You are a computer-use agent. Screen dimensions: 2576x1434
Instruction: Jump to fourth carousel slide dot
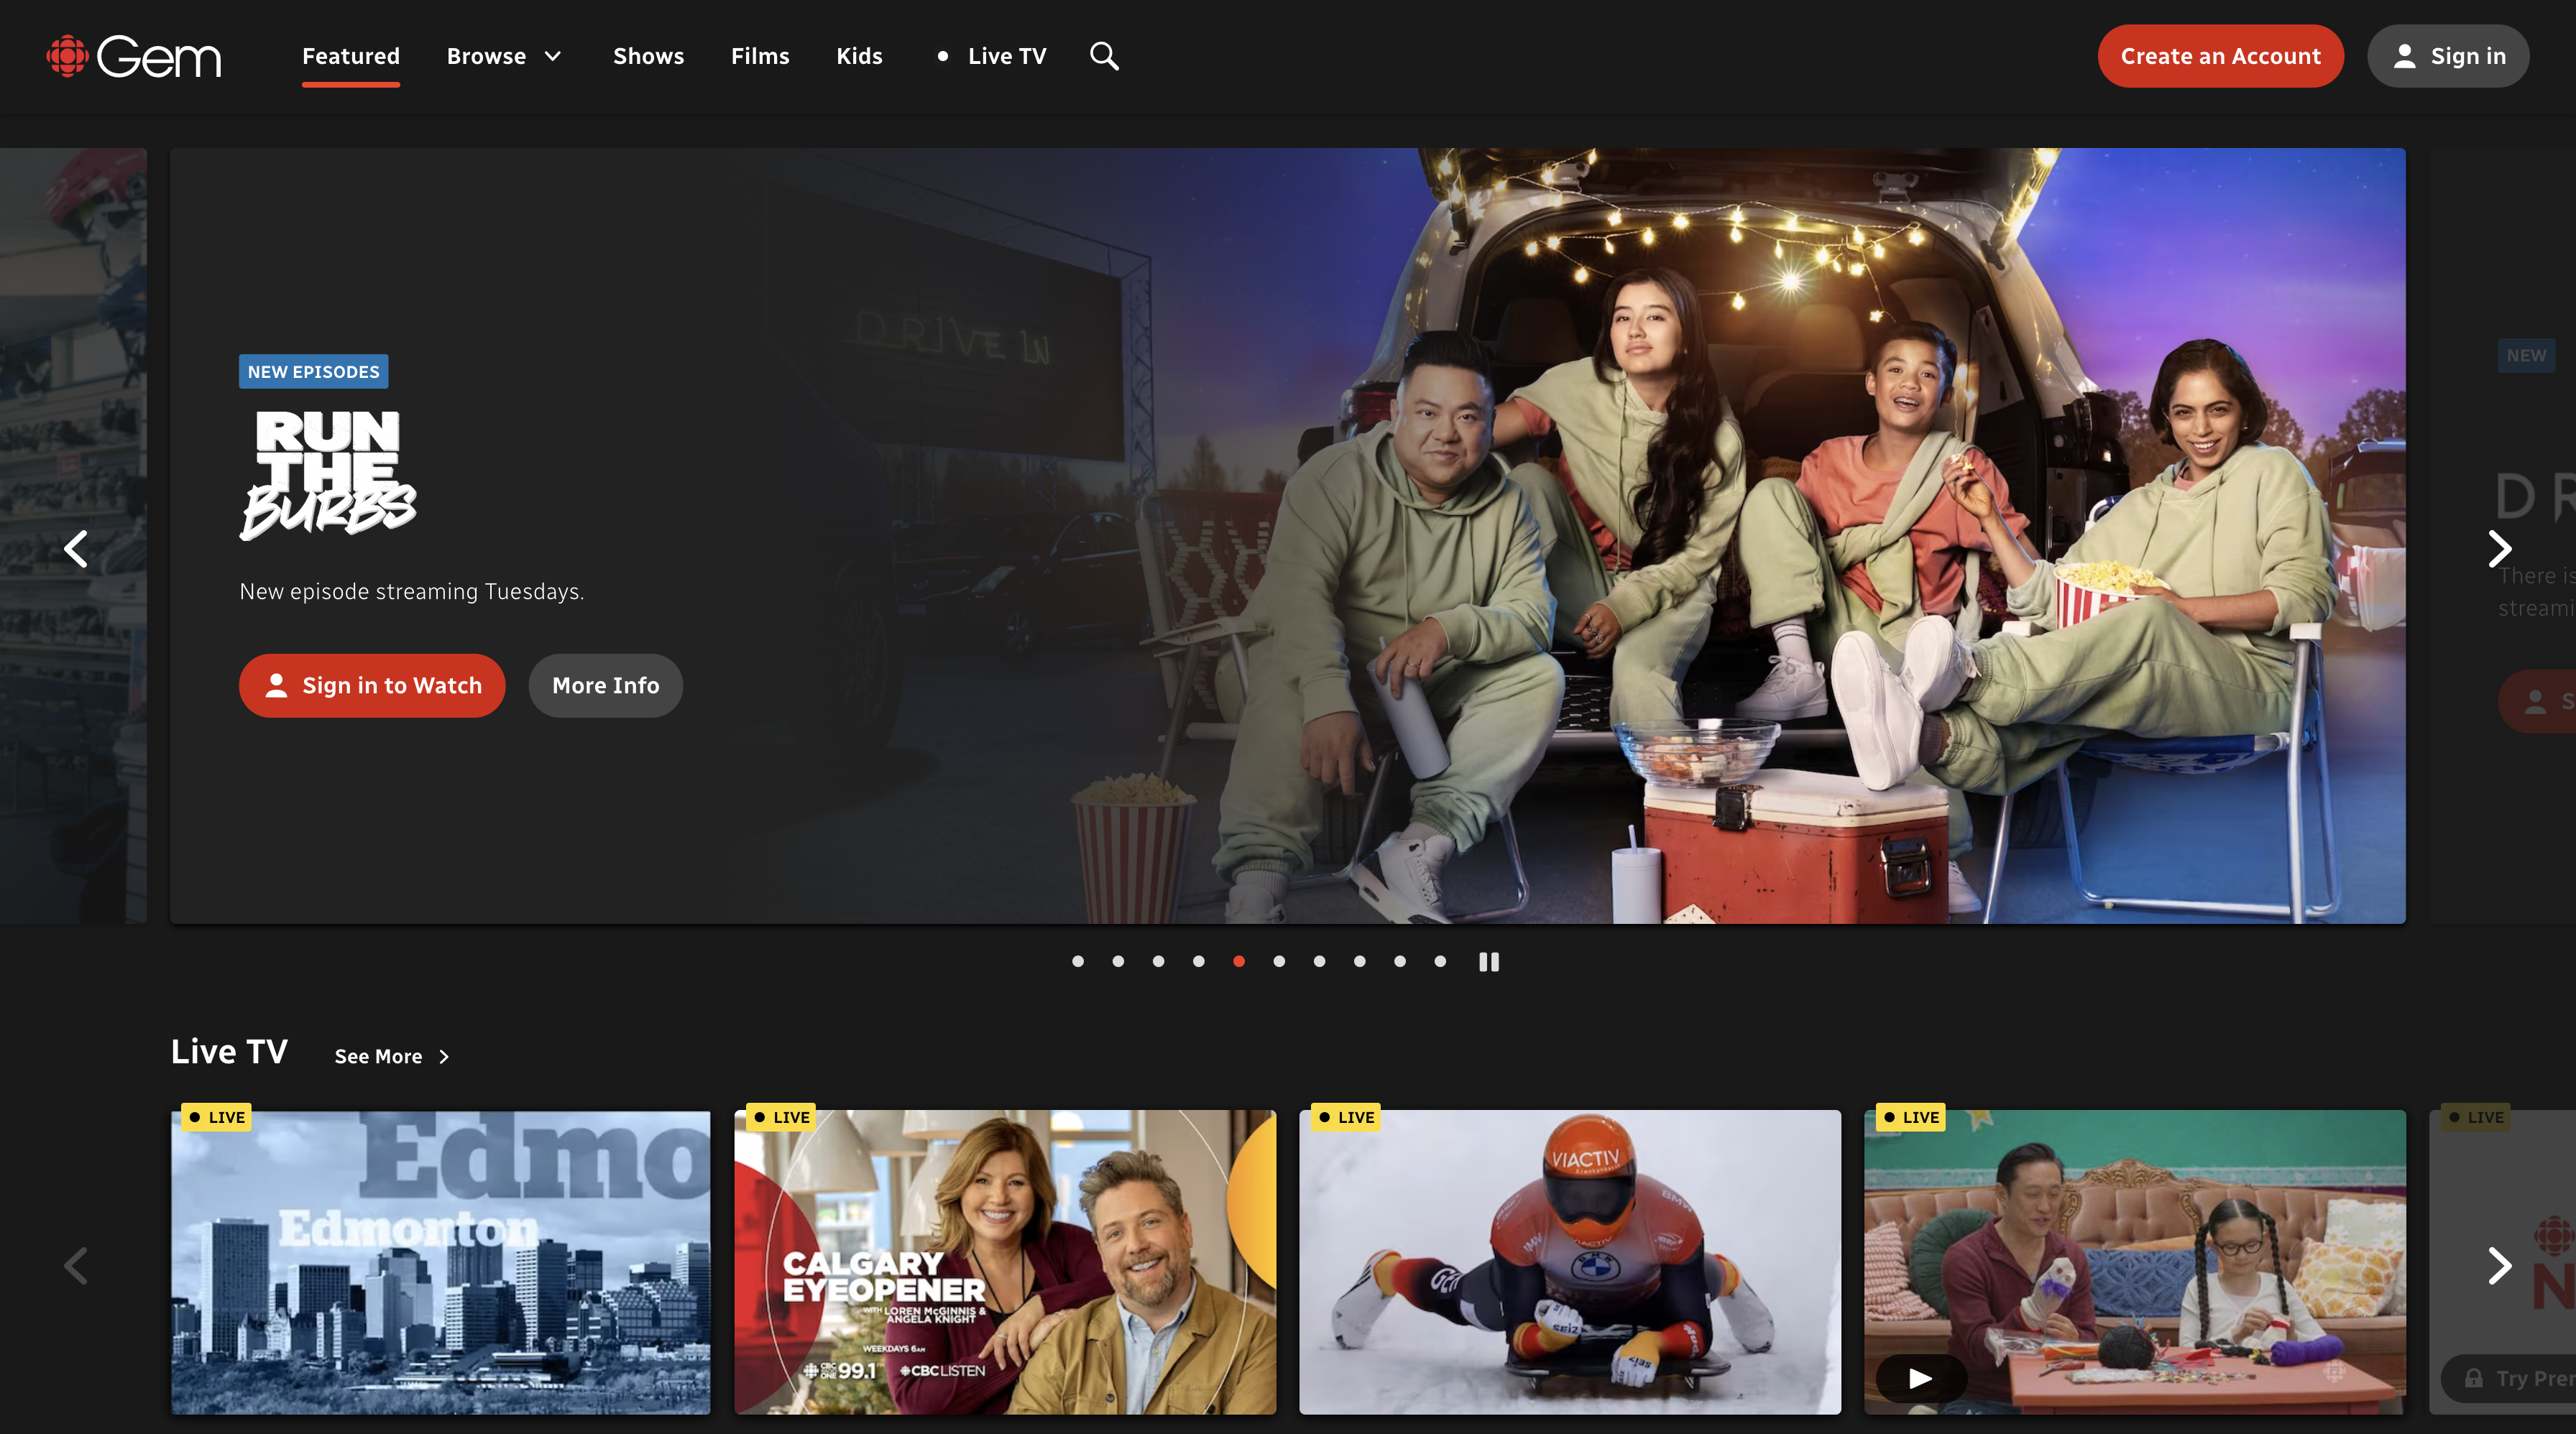pyautogui.click(x=1198, y=961)
